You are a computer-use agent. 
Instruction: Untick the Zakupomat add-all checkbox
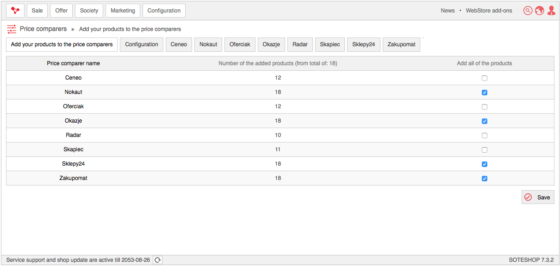pyautogui.click(x=485, y=179)
